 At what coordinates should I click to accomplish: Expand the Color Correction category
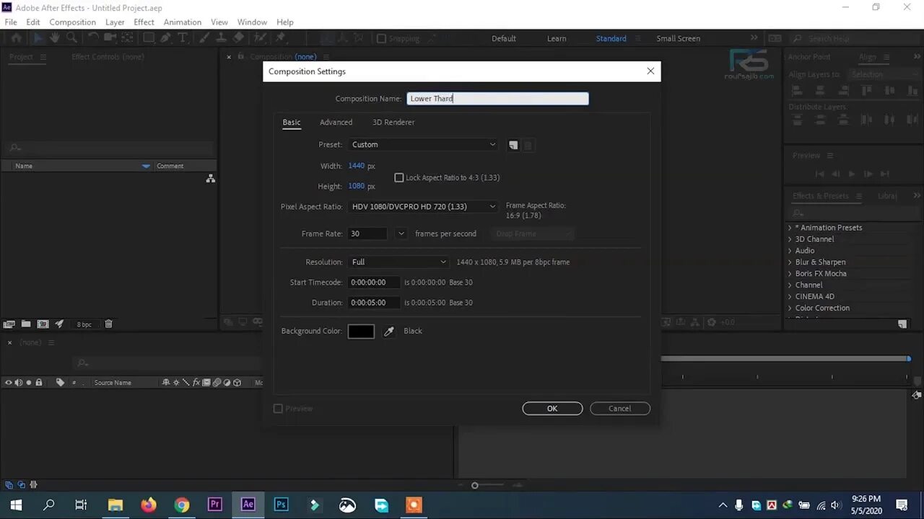pos(790,309)
